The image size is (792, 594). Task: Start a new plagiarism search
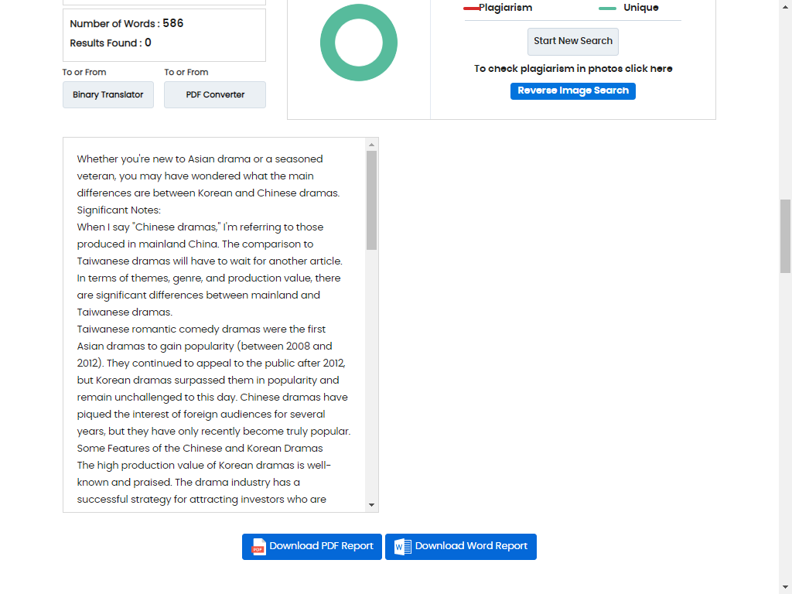(573, 42)
